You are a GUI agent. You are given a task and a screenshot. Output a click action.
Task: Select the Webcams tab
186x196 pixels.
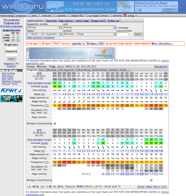[51, 70]
